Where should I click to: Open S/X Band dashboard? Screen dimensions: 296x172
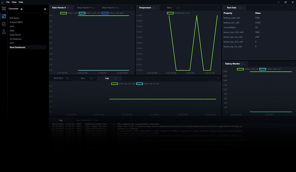(14, 18)
